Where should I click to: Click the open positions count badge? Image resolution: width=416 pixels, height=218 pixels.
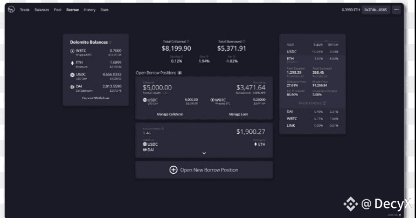tap(179, 73)
